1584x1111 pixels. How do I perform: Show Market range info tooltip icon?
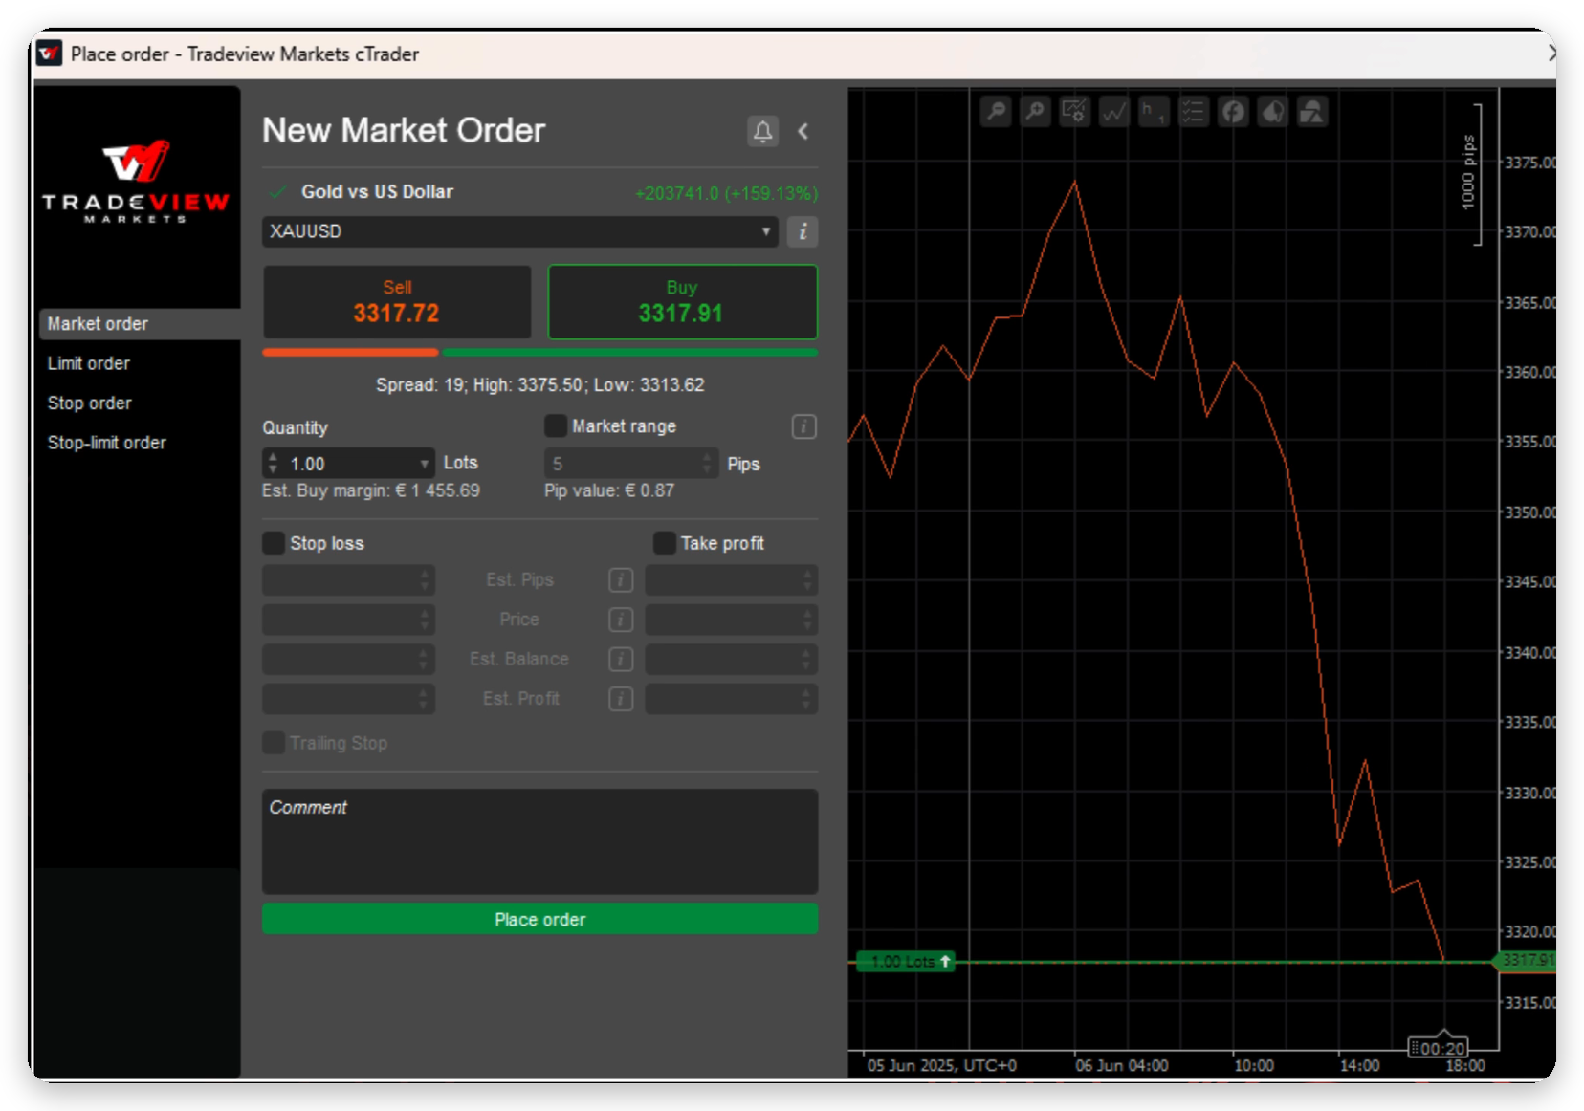click(803, 426)
